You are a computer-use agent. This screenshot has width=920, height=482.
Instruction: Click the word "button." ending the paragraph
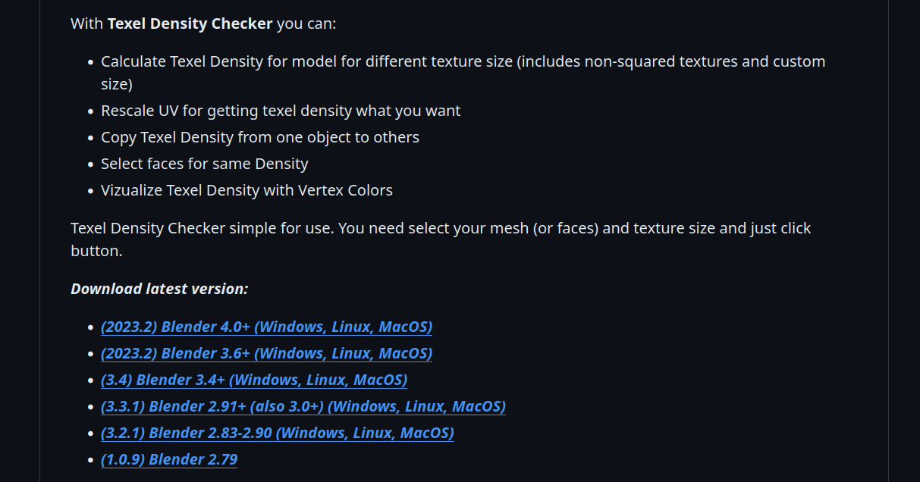tap(96, 251)
